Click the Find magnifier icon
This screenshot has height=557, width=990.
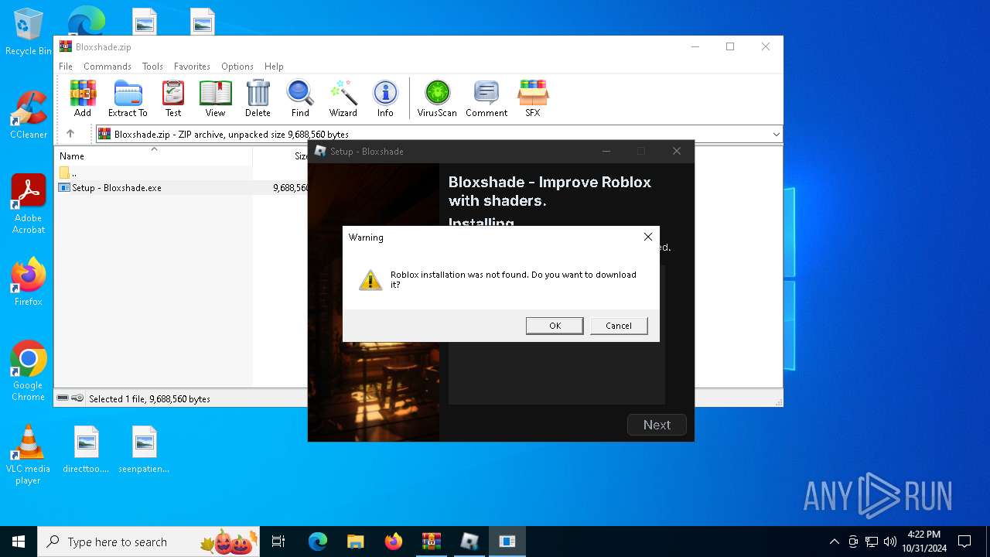[300, 98]
